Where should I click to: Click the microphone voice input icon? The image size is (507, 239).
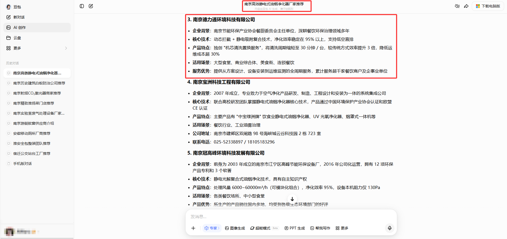tap(389, 228)
